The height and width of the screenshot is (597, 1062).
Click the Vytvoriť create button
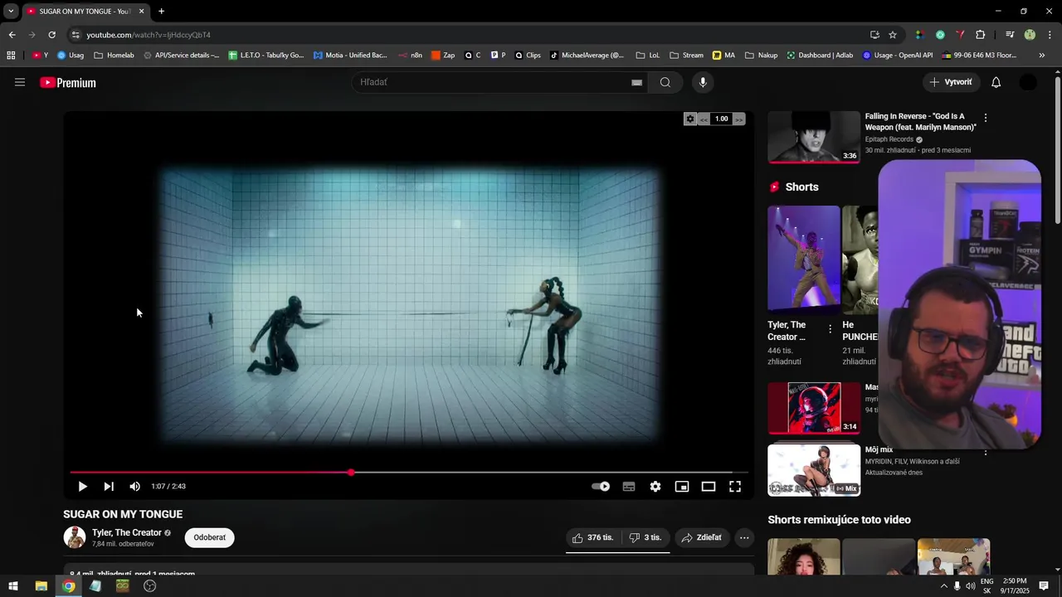coord(951,82)
